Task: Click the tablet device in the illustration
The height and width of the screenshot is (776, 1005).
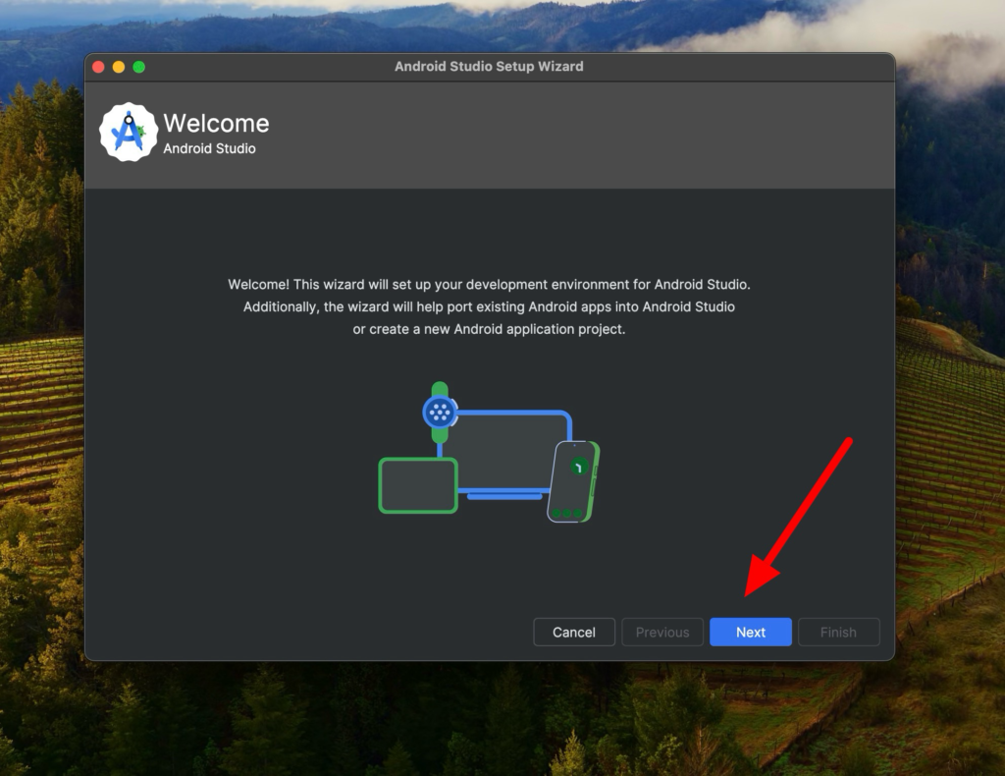Action: pos(418,486)
